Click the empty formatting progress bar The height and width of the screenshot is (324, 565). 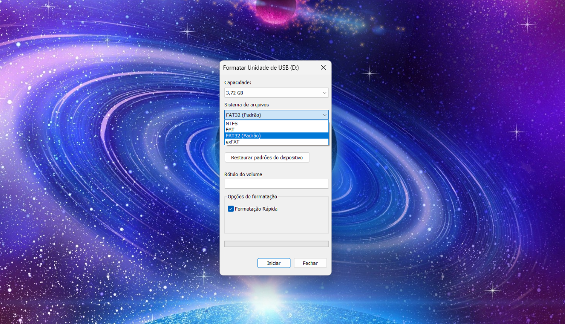[x=276, y=244]
